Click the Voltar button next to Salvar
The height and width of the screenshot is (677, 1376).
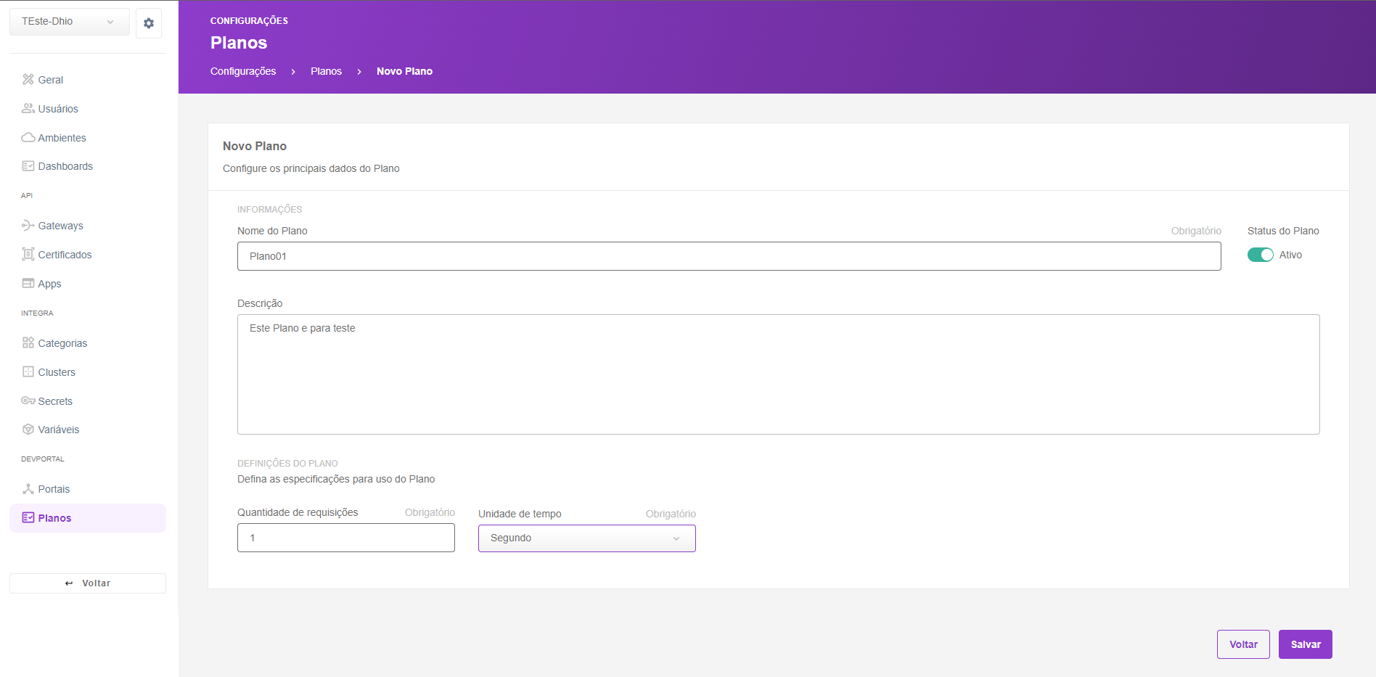[x=1243, y=644]
